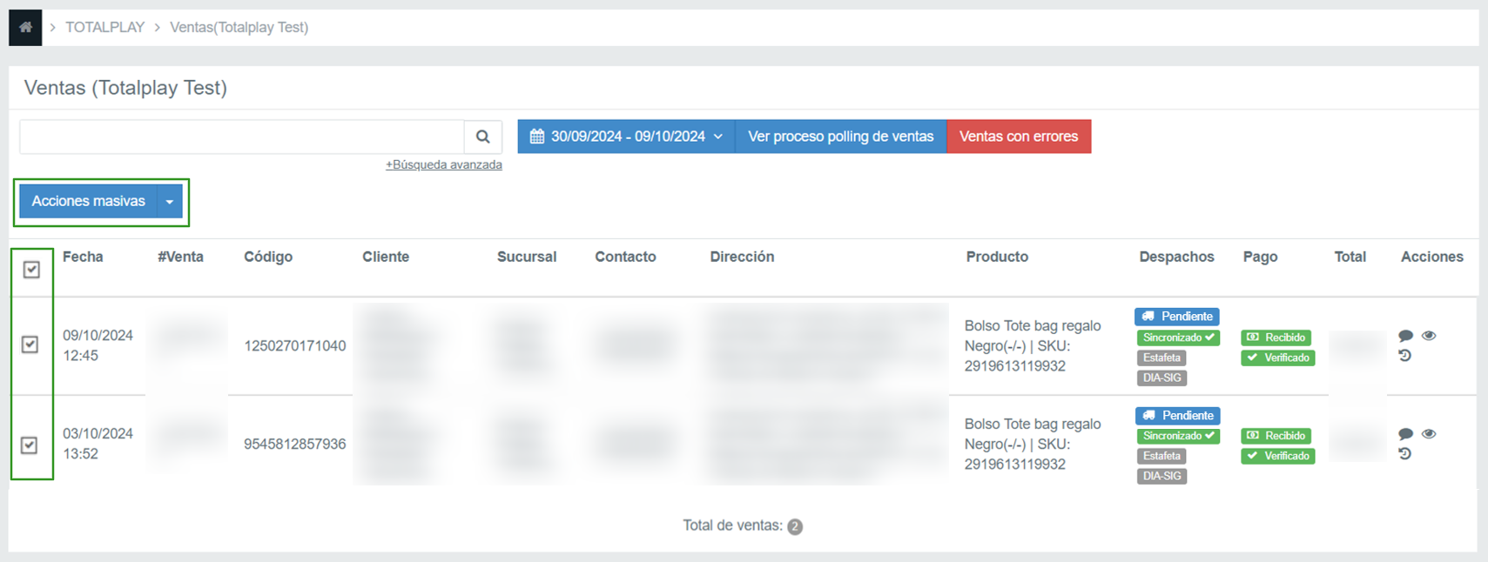The height and width of the screenshot is (562, 1488).
Task: Click Bolso Tote bag product in 09/10/2024 row
Action: [1033, 345]
